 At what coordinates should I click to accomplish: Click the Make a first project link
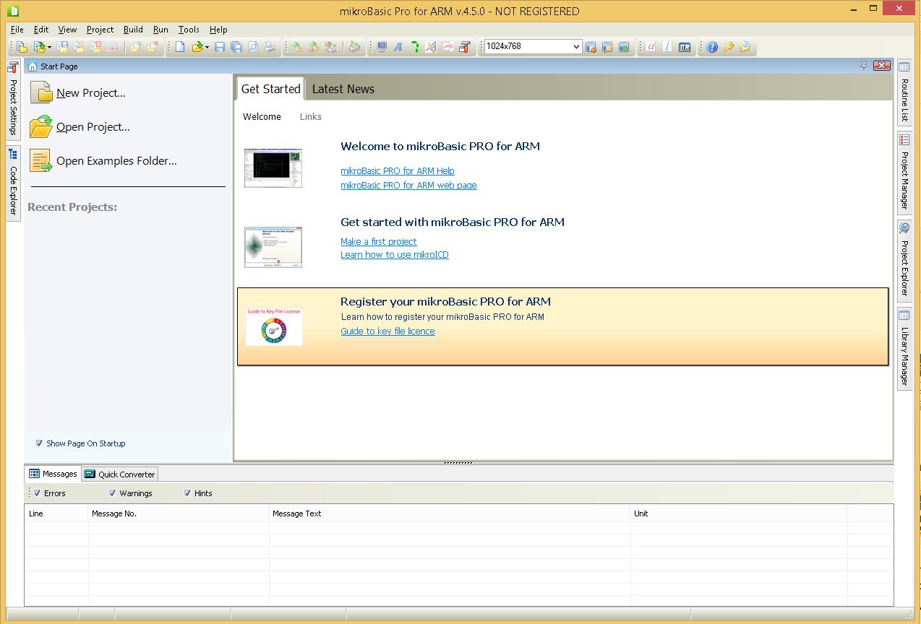pos(379,242)
